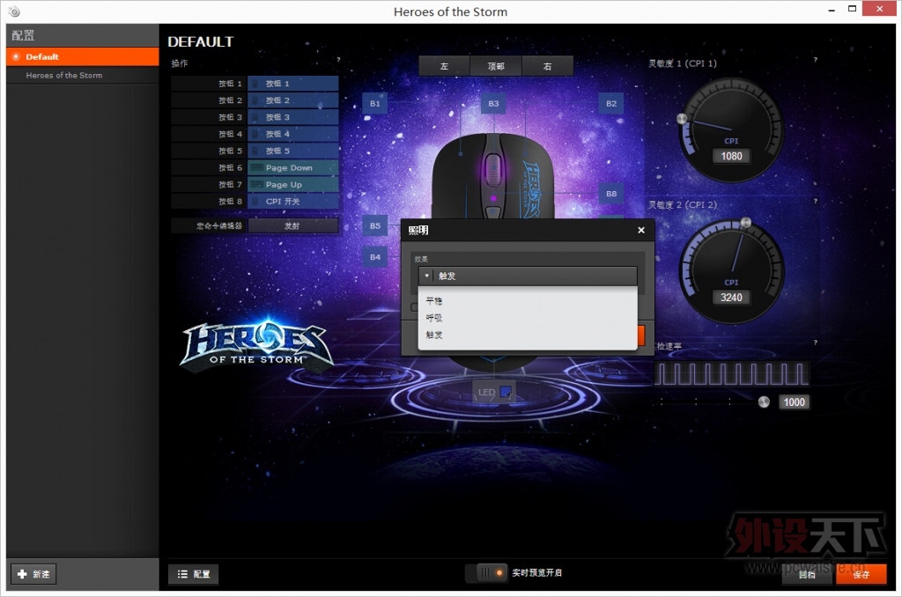Open help for 灵敏度 1 (CPI 1)
This screenshot has height=597, width=902.
click(815, 60)
